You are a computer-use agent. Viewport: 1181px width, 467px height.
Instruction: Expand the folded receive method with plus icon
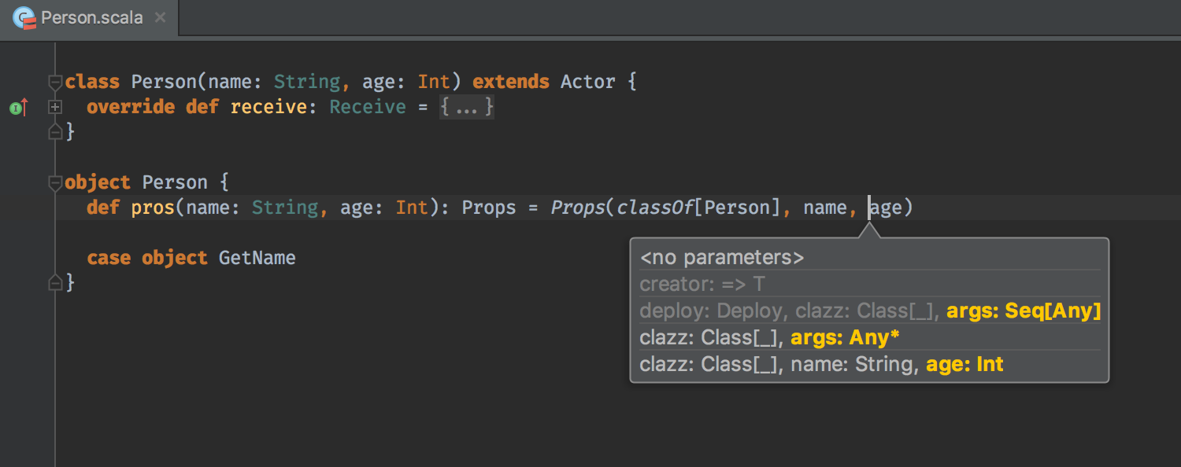click(55, 107)
